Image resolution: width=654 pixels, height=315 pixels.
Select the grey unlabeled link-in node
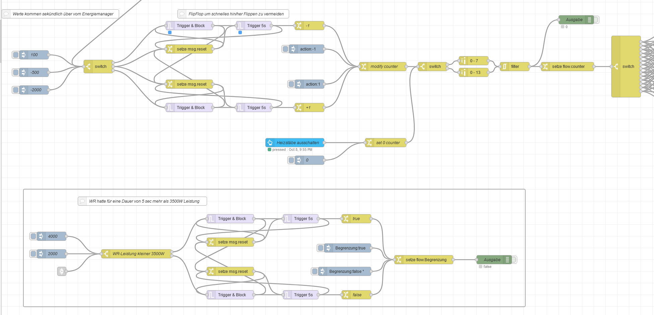62,272
